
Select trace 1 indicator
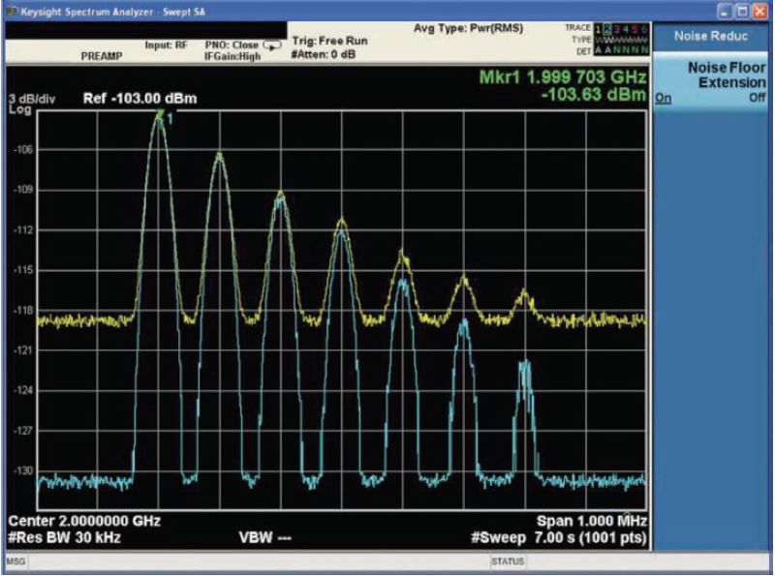598,29
